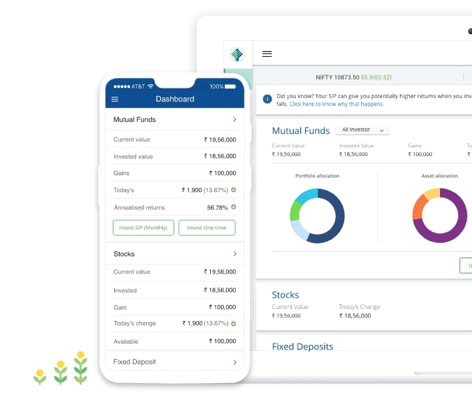Click green up arrow beside Today's 13.67%
The height and width of the screenshot is (403, 472).
click(x=233, y=189)
